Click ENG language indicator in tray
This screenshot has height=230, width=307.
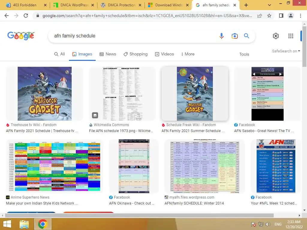(x=278, y=224)
